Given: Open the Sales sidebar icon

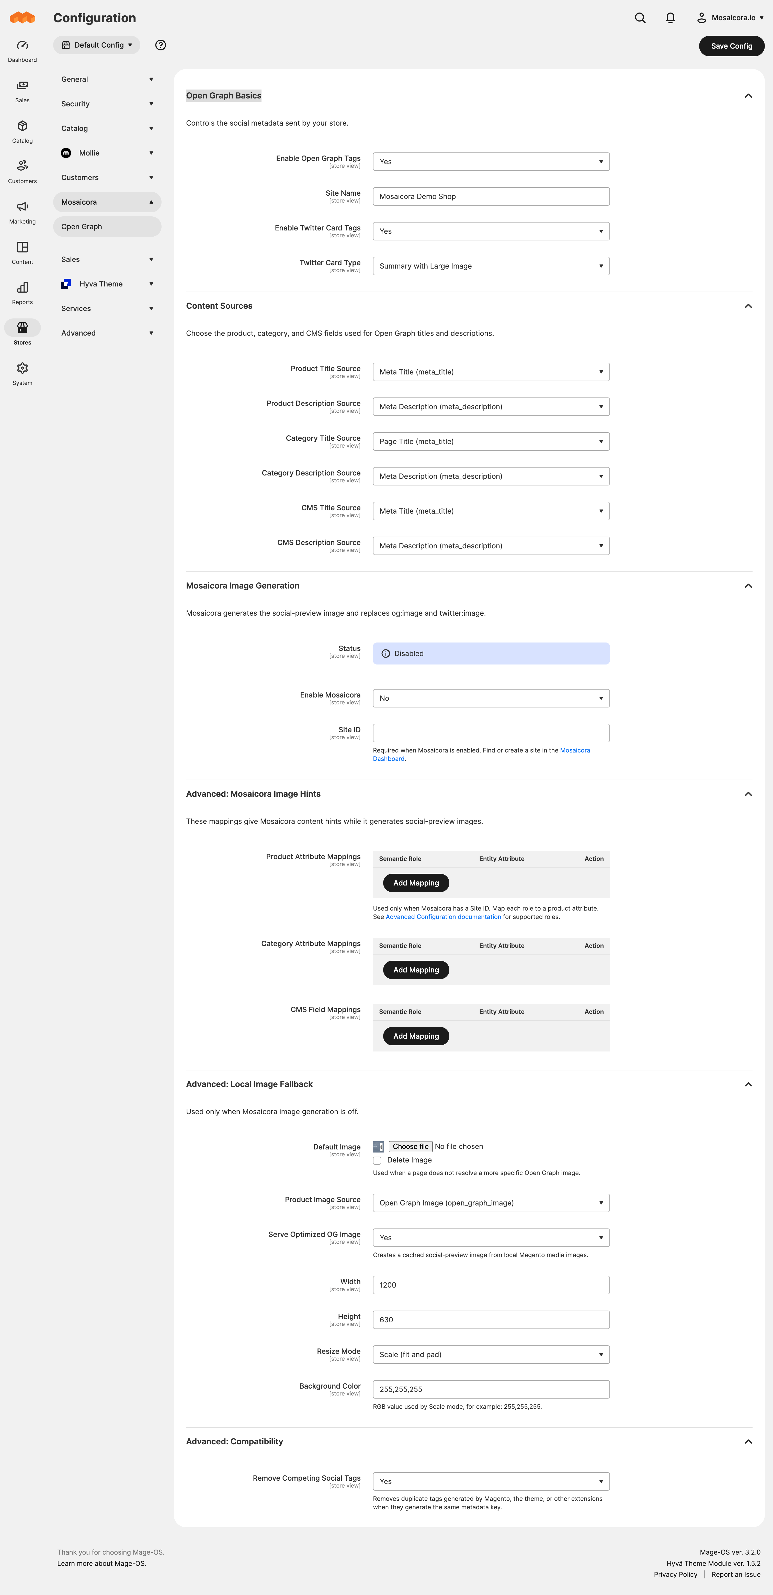Looking at the screenshot, I should click(22, 85).
